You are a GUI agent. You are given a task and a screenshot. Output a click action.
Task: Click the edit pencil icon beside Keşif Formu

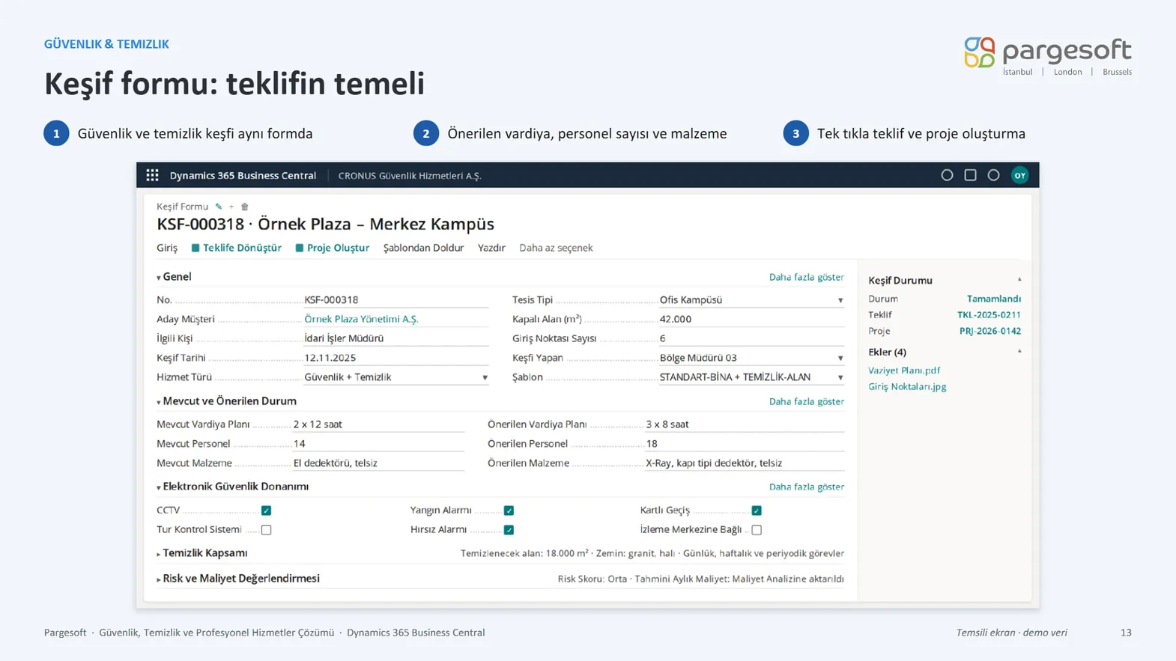[219, 207]
